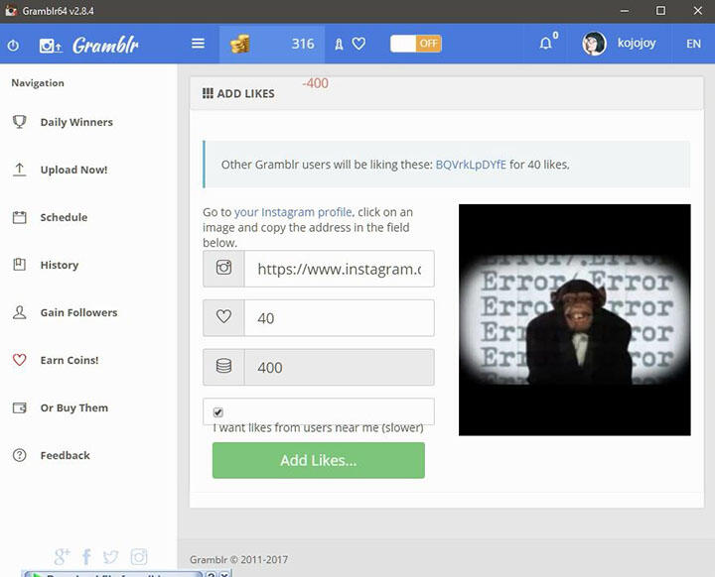Maximize the Gramblr window

click(x=660, y=11)
